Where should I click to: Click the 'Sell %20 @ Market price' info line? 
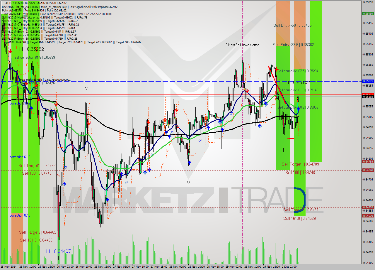coord(44,17)
